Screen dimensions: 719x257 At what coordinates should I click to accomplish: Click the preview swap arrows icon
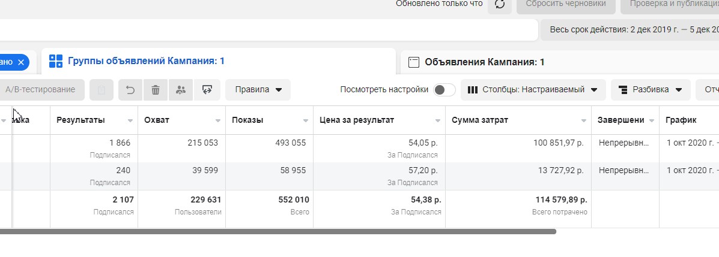point(207,90)
